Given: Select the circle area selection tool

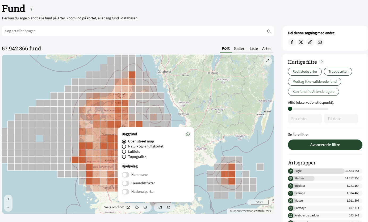Looking at the screenshot, I should click(x=137, y=207).
